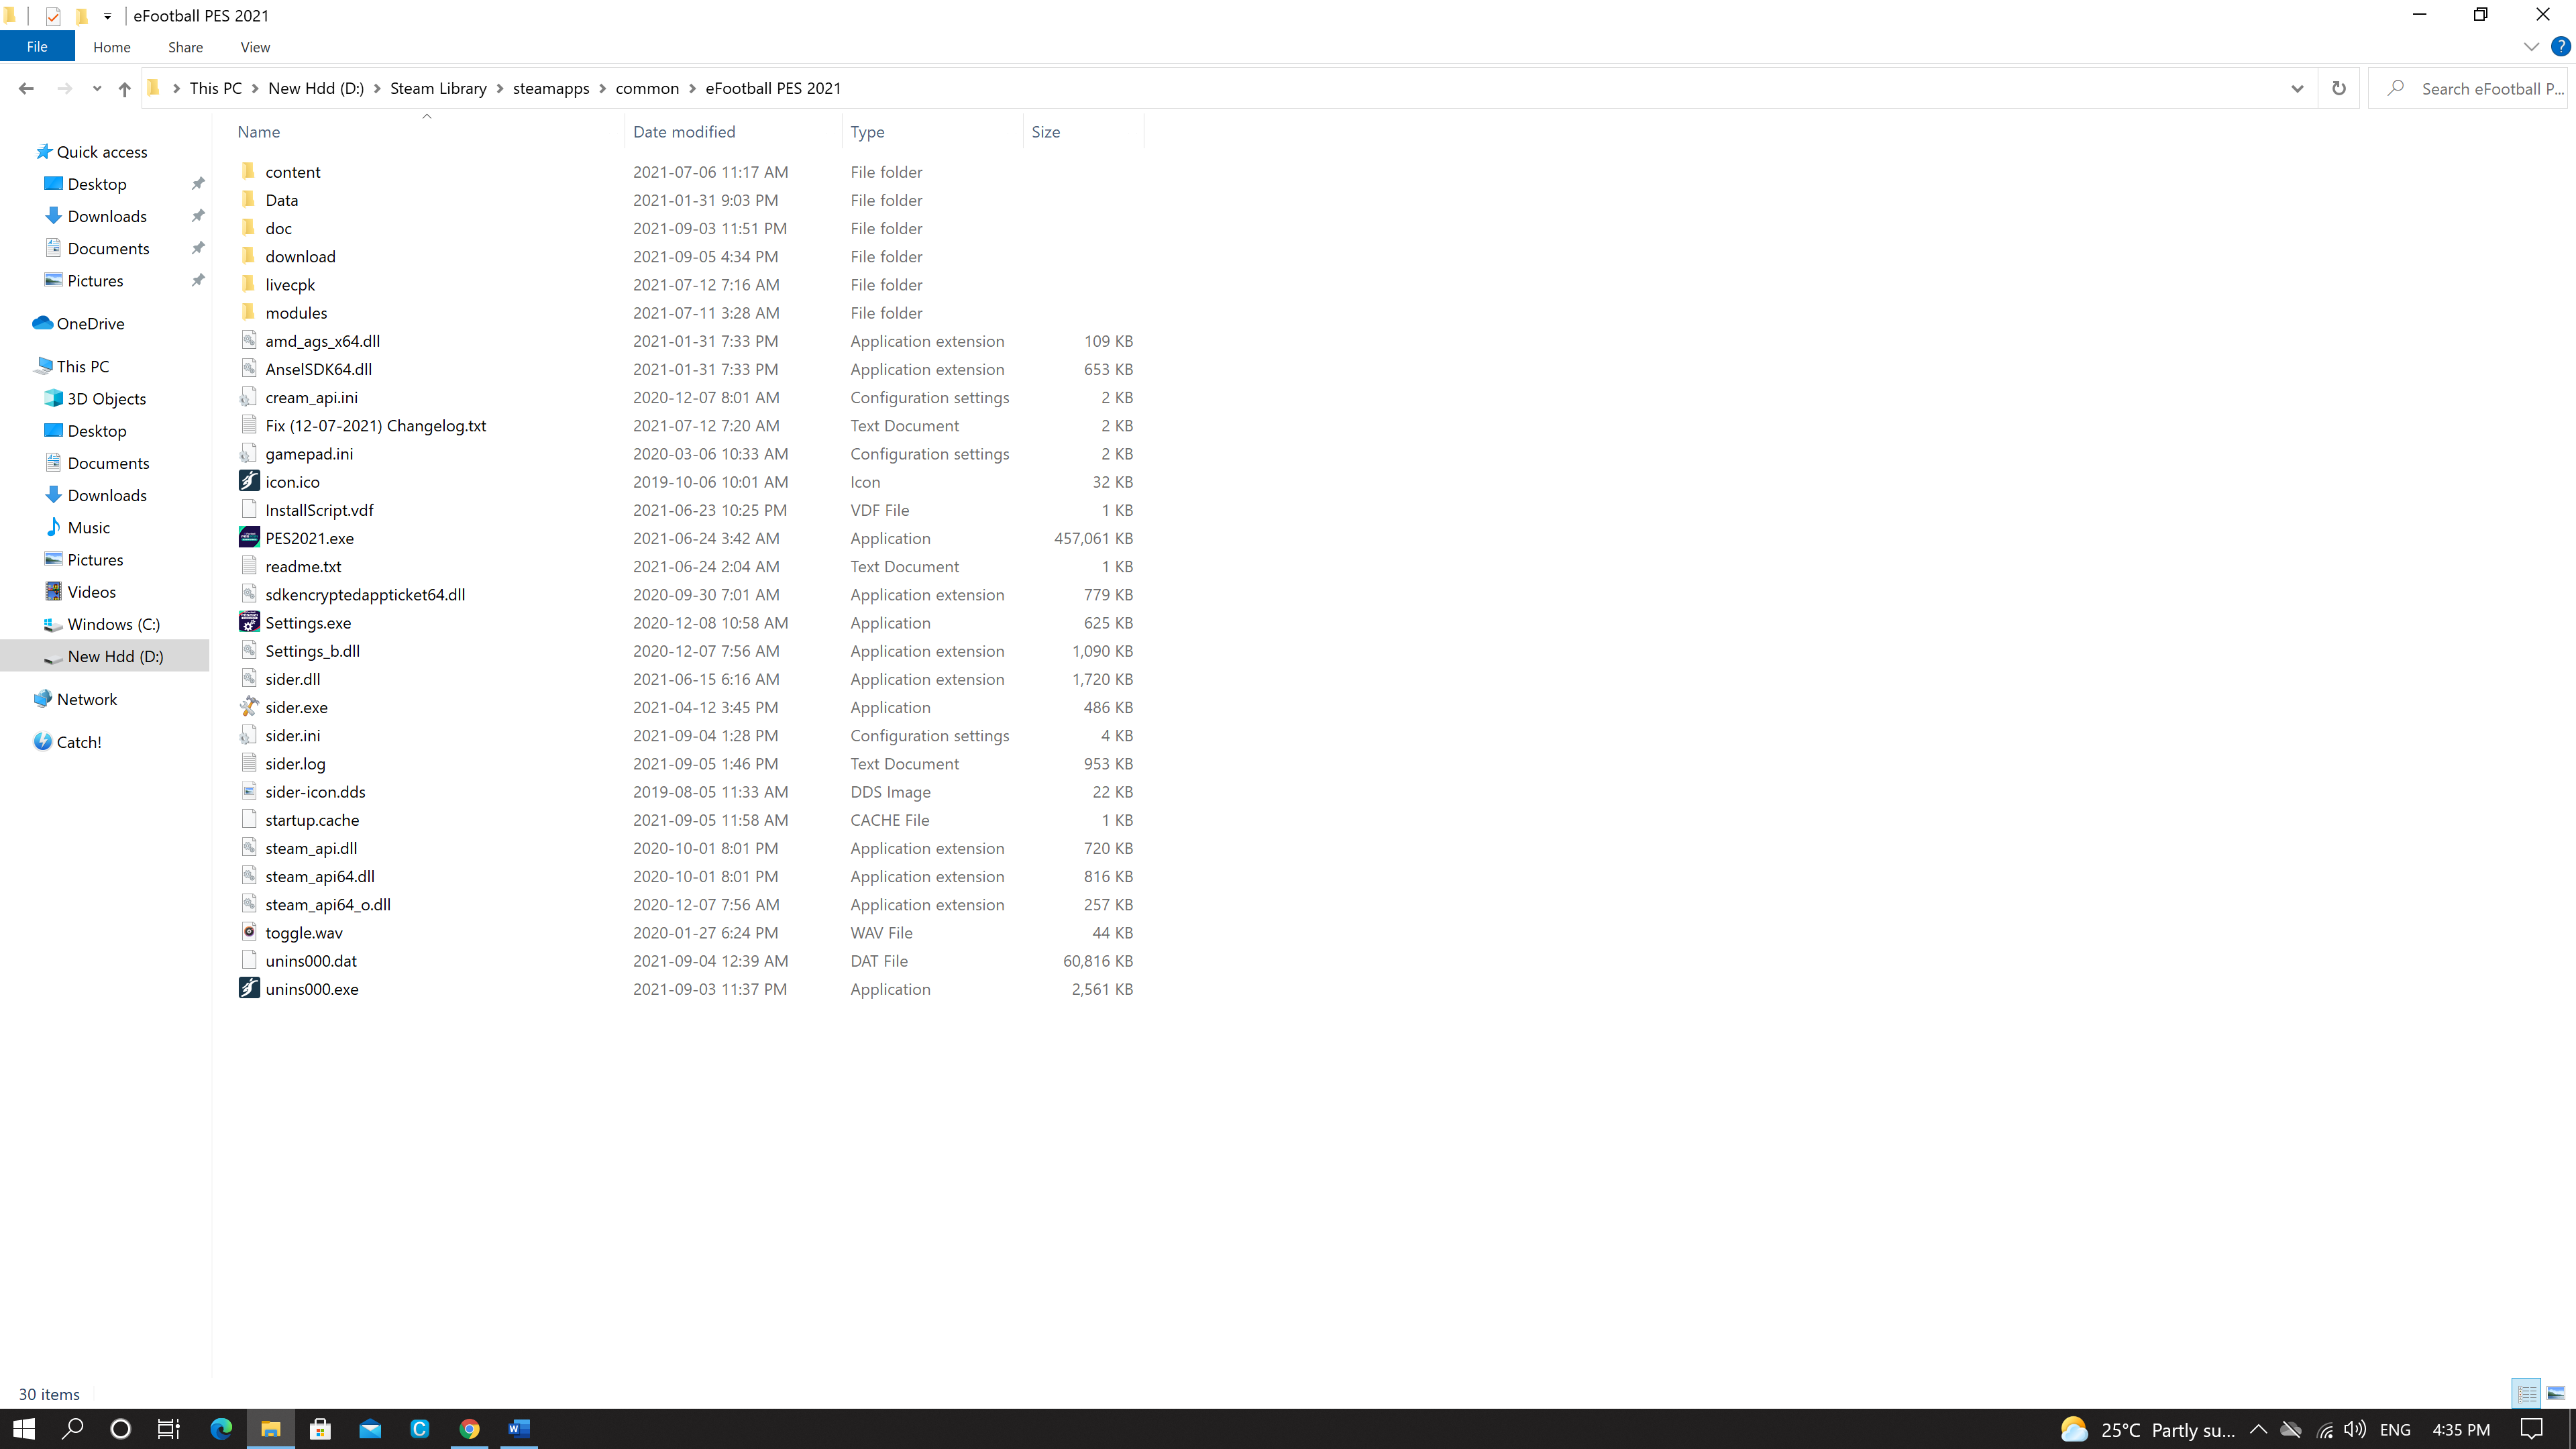Expand the ribbon with the chevron
Screen dimensions: 2576x1449
[2530, 47]
